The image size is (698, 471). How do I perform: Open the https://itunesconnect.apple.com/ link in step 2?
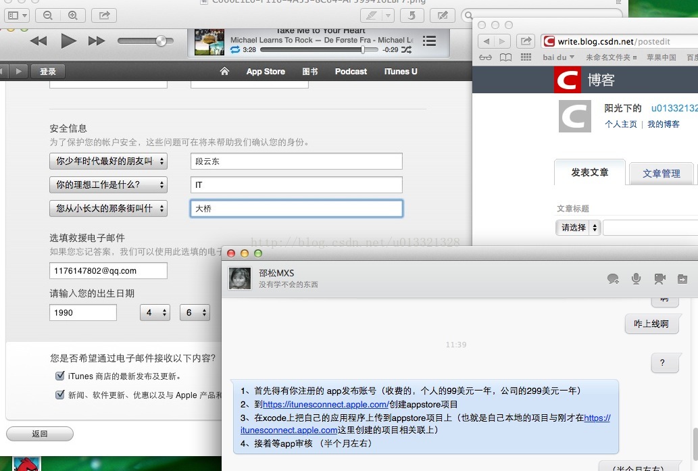pos(326,404)
